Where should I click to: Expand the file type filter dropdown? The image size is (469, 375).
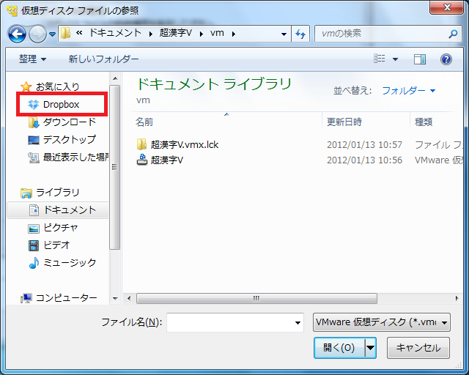[381, 322]
